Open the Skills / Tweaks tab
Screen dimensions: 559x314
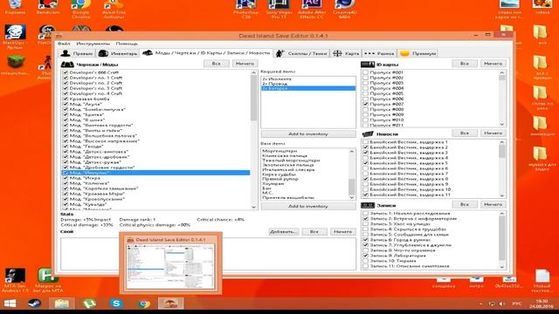[x=301, y=53]
